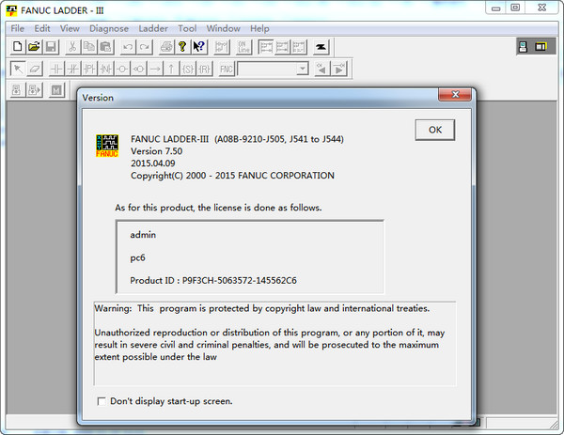
Task: Click the third ladder layout view icon
Action: tap(299, 47)
